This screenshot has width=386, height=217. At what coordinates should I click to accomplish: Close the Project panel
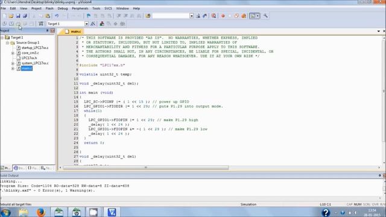click(52, 31)
